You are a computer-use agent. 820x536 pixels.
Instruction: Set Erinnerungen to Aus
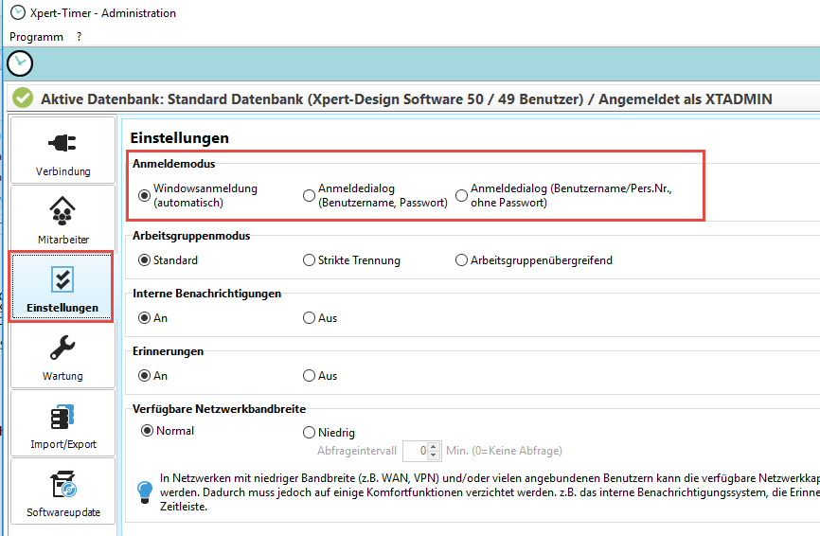[x=309, y=376]
